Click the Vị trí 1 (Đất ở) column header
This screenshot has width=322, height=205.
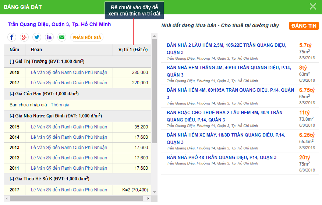coord(132,50)
